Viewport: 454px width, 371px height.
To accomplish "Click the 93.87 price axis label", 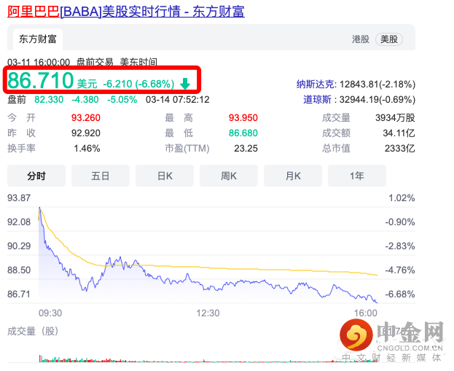I will coord(19,198).
